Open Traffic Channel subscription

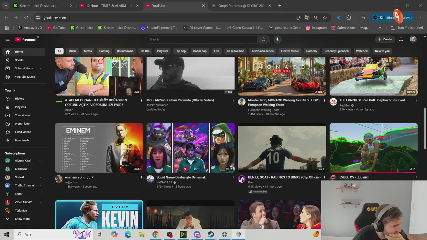coord(23,185)
